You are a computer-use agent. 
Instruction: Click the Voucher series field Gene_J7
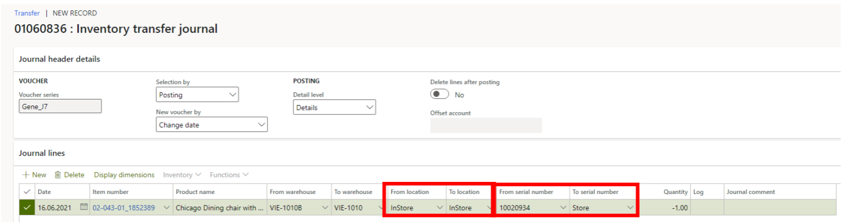coord(60,106)
